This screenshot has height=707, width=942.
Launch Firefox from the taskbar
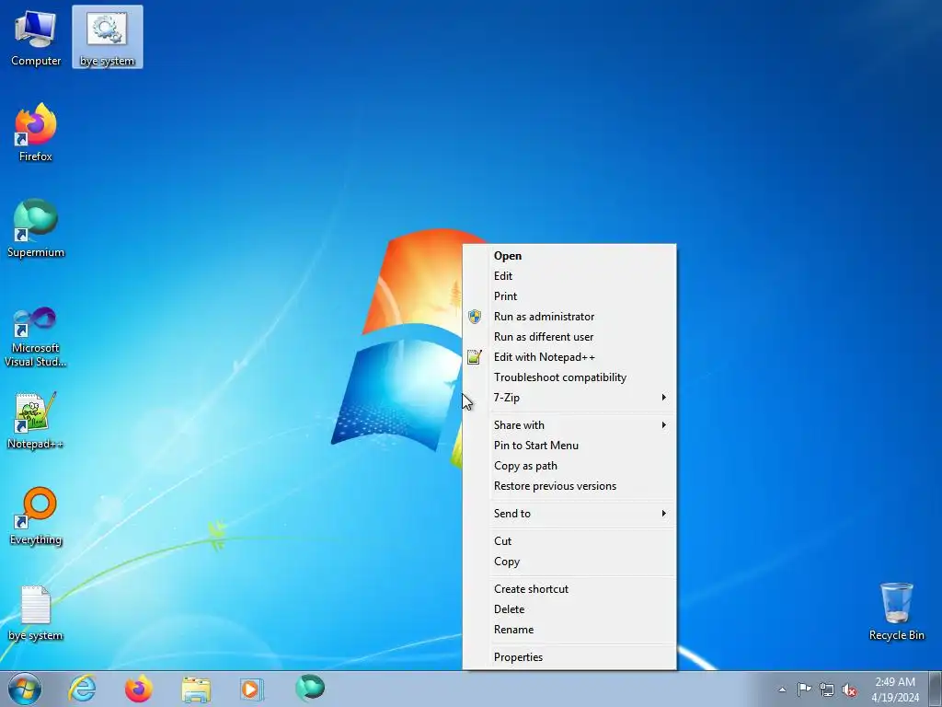[138, 689]
